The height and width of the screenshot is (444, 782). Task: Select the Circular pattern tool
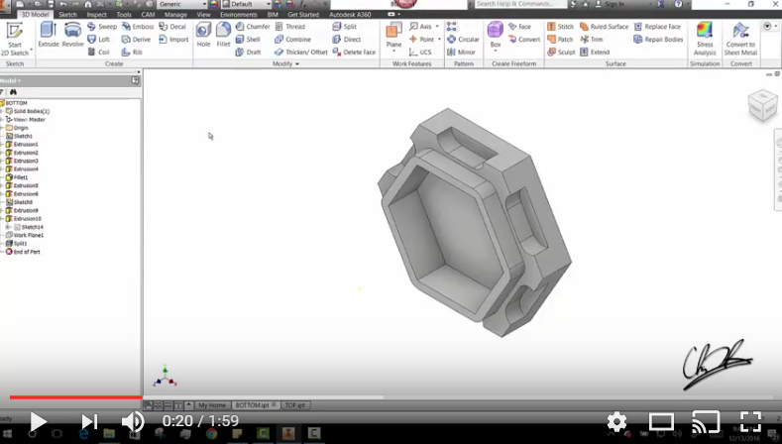(x=463, y=40)
